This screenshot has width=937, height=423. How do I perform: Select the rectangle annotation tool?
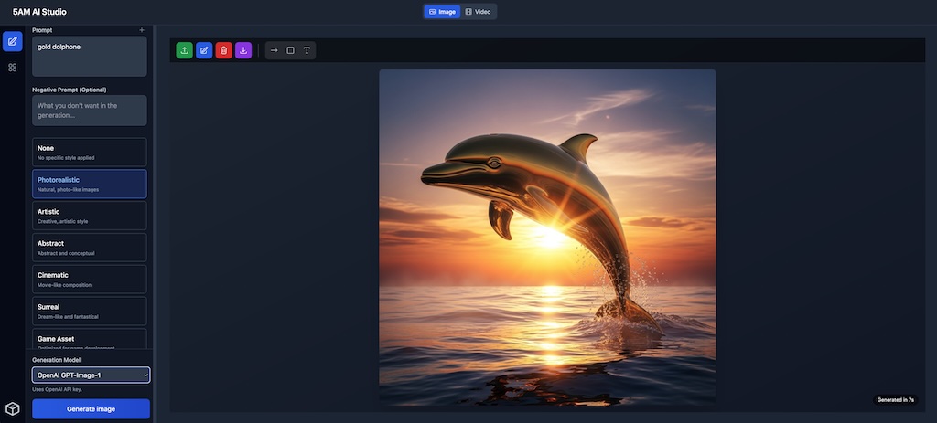[x=290, y=50]
